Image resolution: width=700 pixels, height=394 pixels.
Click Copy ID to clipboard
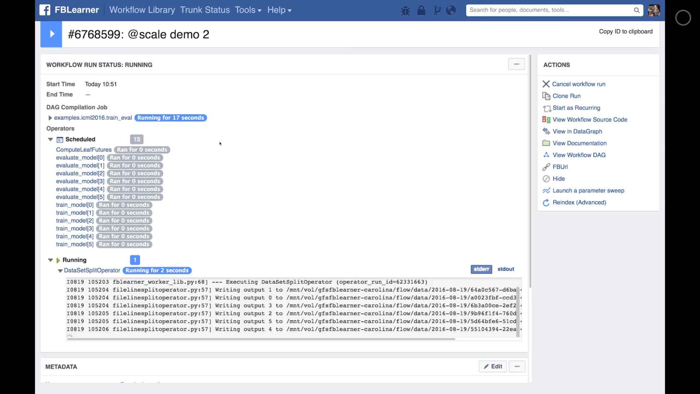coord(625,31)
